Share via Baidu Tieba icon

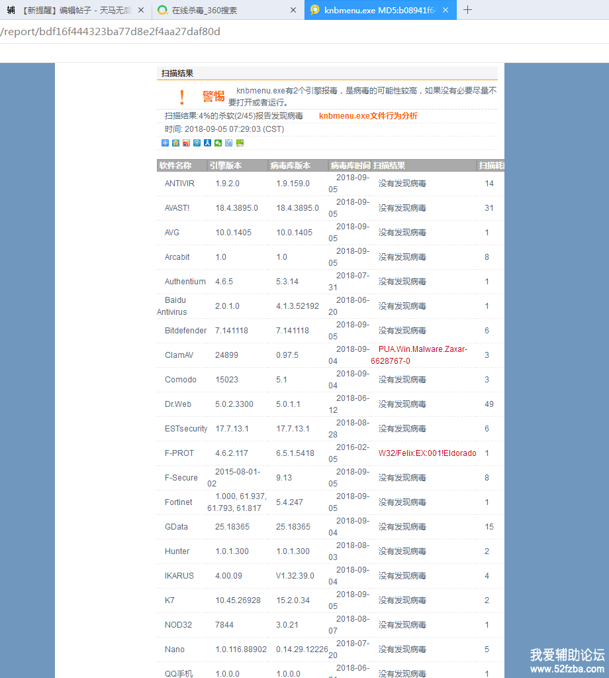[x=229, y=142]
